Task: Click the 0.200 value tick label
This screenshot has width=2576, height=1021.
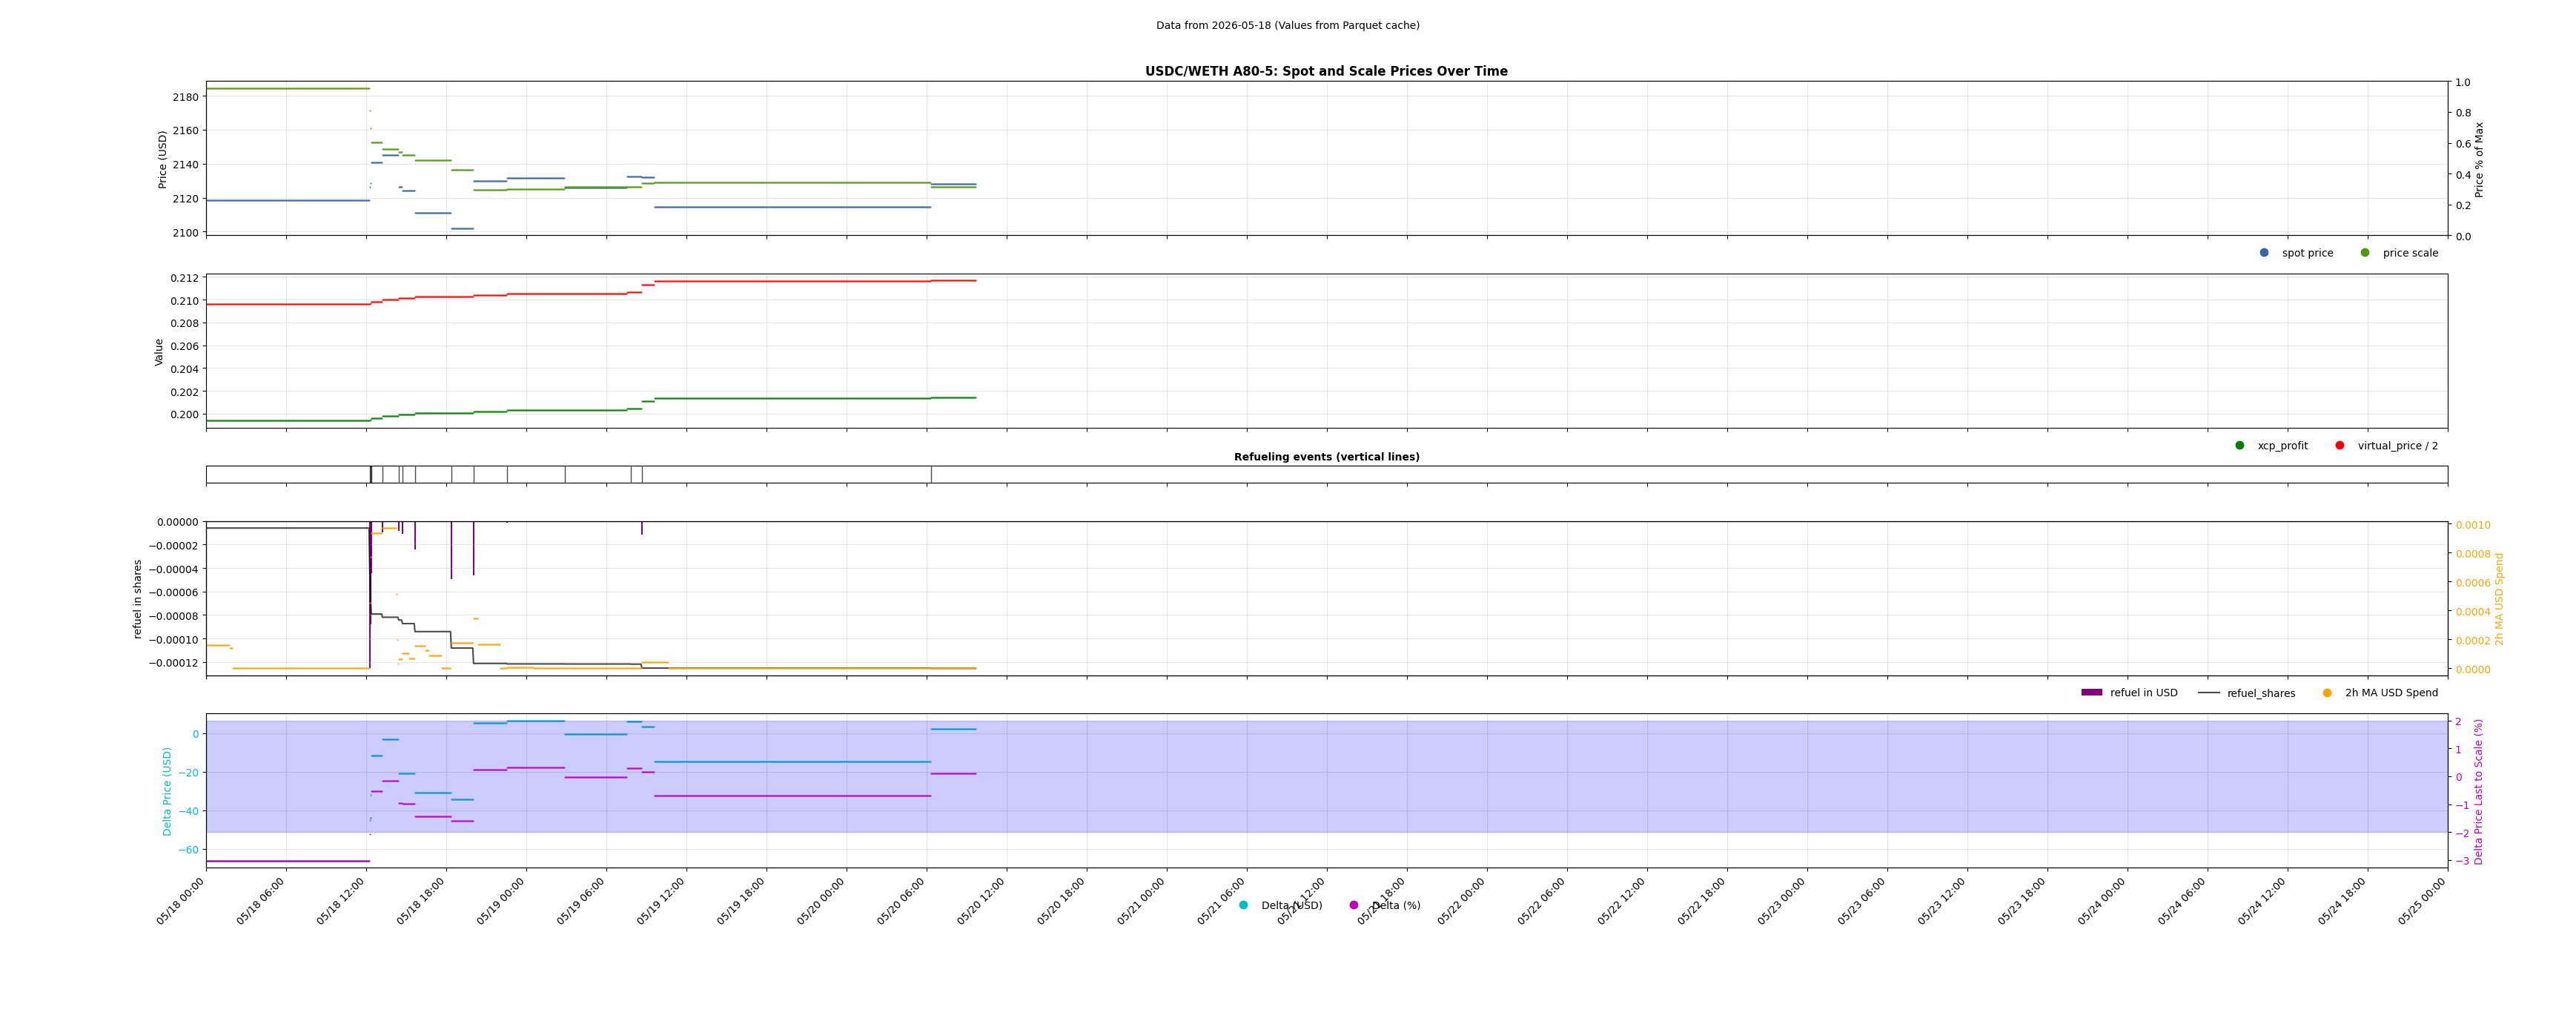Action: pos(185,415)
